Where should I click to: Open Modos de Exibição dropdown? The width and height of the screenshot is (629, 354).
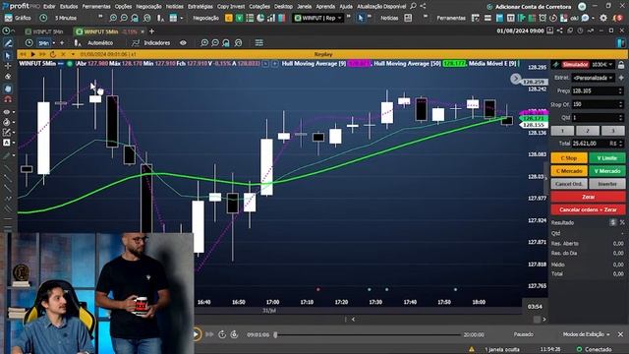tap(586, 334)
